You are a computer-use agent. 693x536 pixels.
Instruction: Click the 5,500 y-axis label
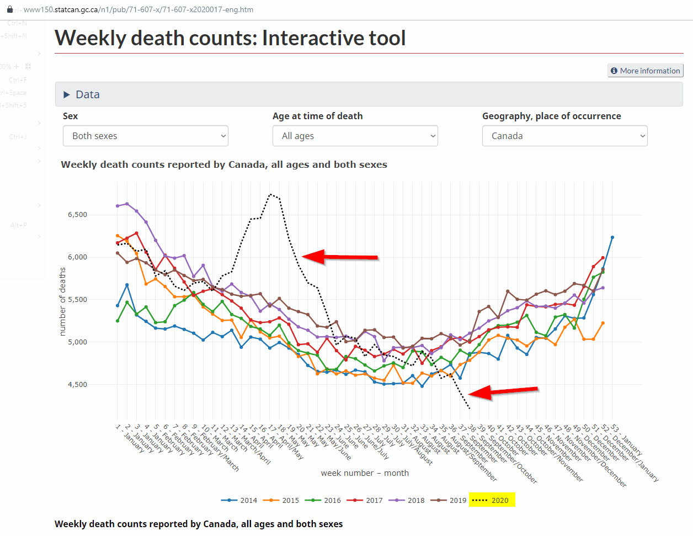click(77, 300)
